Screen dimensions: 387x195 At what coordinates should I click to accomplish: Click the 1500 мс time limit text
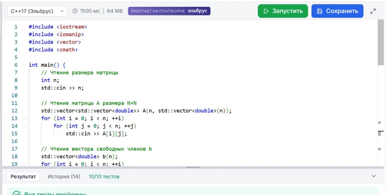90,11
